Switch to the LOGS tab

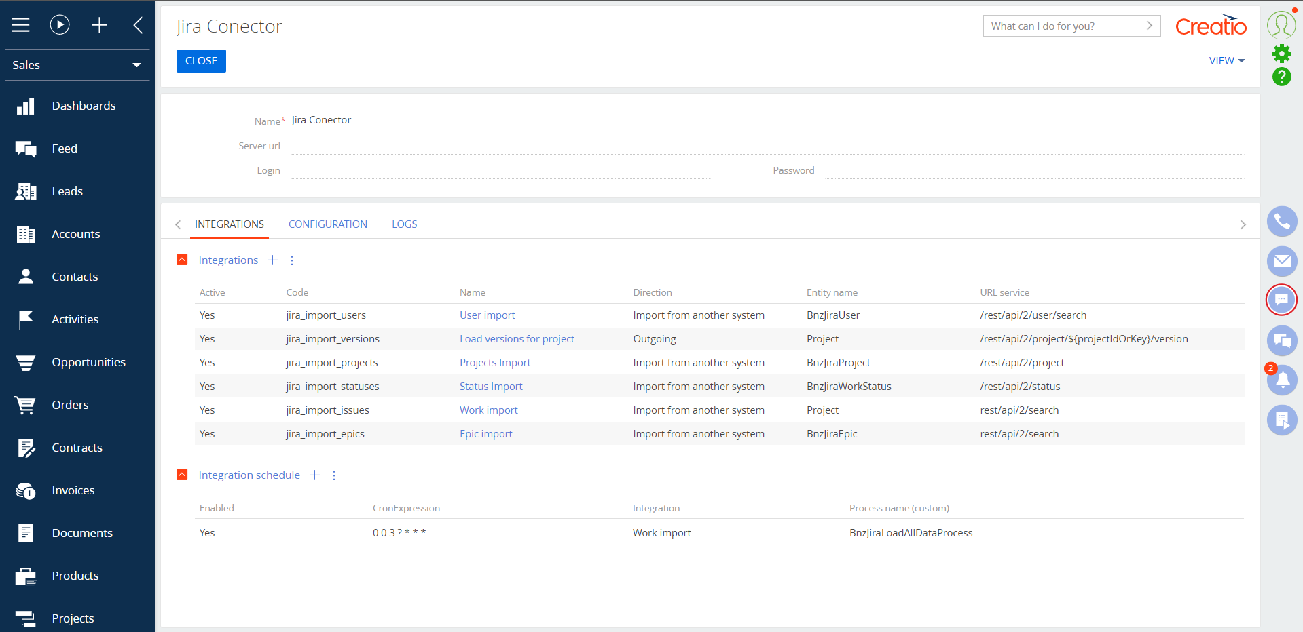tap(405, 224)
